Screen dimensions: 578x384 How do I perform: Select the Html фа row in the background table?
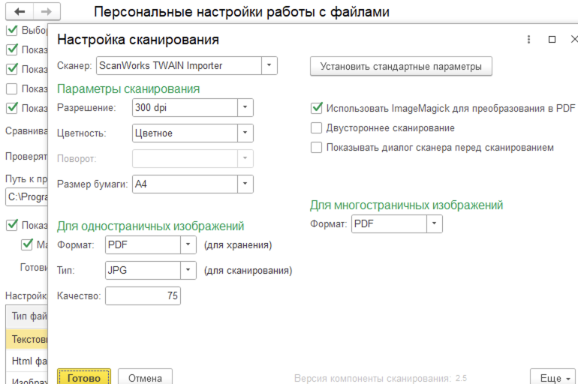click(27, 361)
